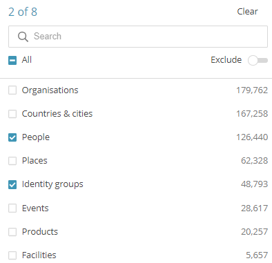This screenshot has height=263, width=272.
Task: Select the Countries & cities label
Action: [57, 114]
